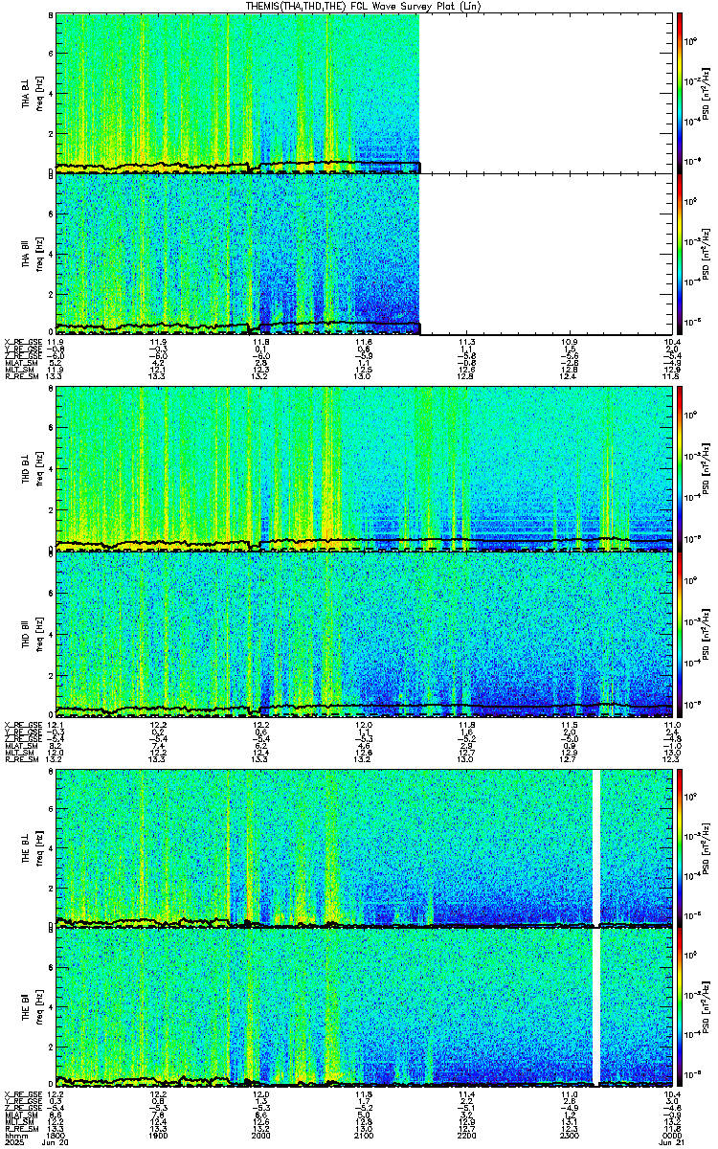Click the "2100" time tick label
The image size is (718, 1149).
364,1135
